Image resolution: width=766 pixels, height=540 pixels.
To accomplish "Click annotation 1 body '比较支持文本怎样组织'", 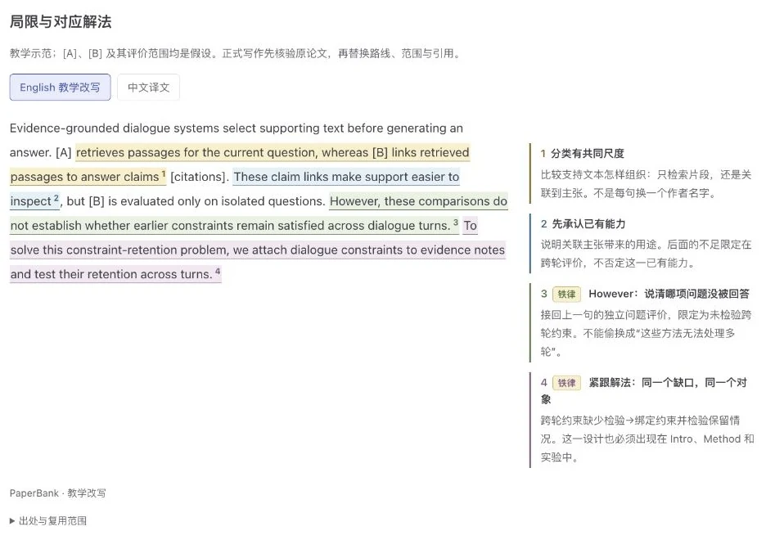I will (646, 183).
